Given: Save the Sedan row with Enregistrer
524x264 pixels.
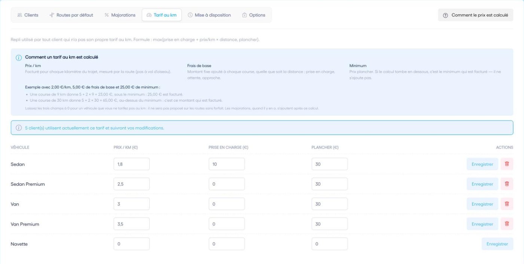Looking at the screenshot, I should pos(482,164).
